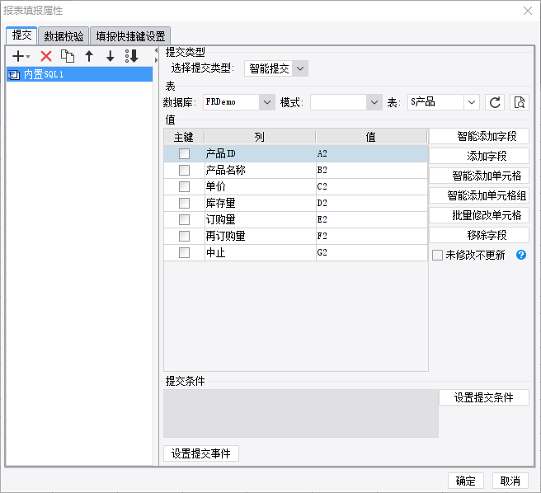Switch to the 数据校验 tab

coord(64,36)
